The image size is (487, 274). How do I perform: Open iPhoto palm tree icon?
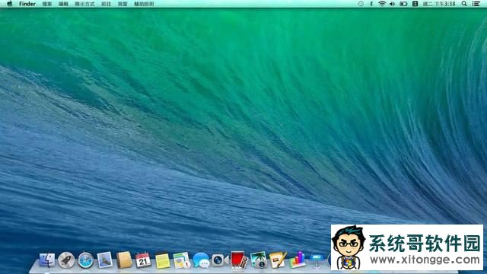click(259, 260)
